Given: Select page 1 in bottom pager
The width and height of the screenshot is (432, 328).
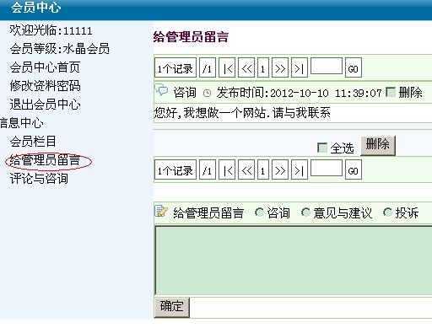Looking at the screenshot, I should [263, 169].
